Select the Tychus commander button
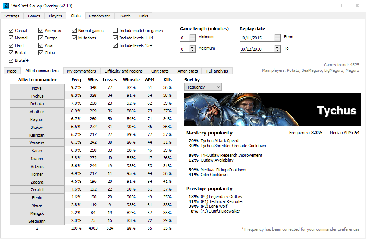The image size is (366, 239). click(x=37, y=96)
